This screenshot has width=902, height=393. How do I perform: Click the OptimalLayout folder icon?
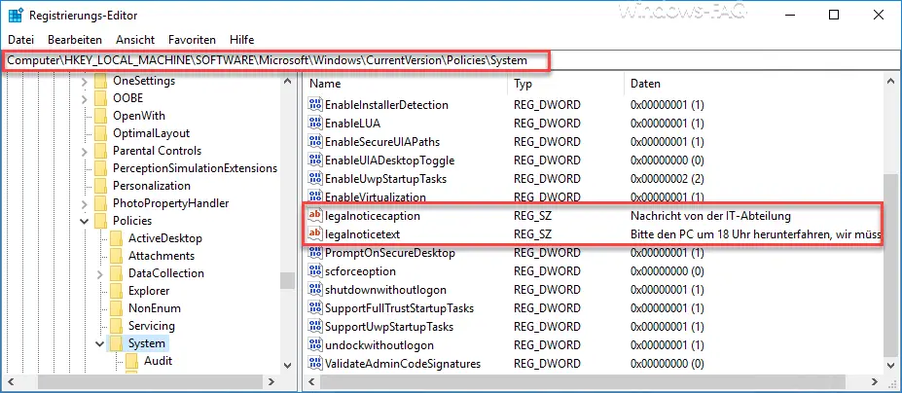pos(100,133)
